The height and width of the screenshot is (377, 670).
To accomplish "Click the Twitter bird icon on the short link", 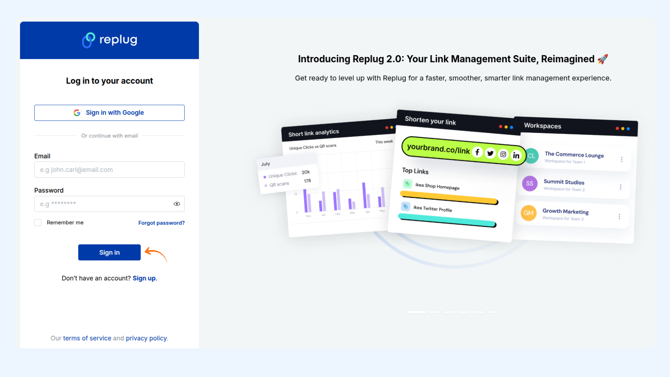I will tap(490, 153).
